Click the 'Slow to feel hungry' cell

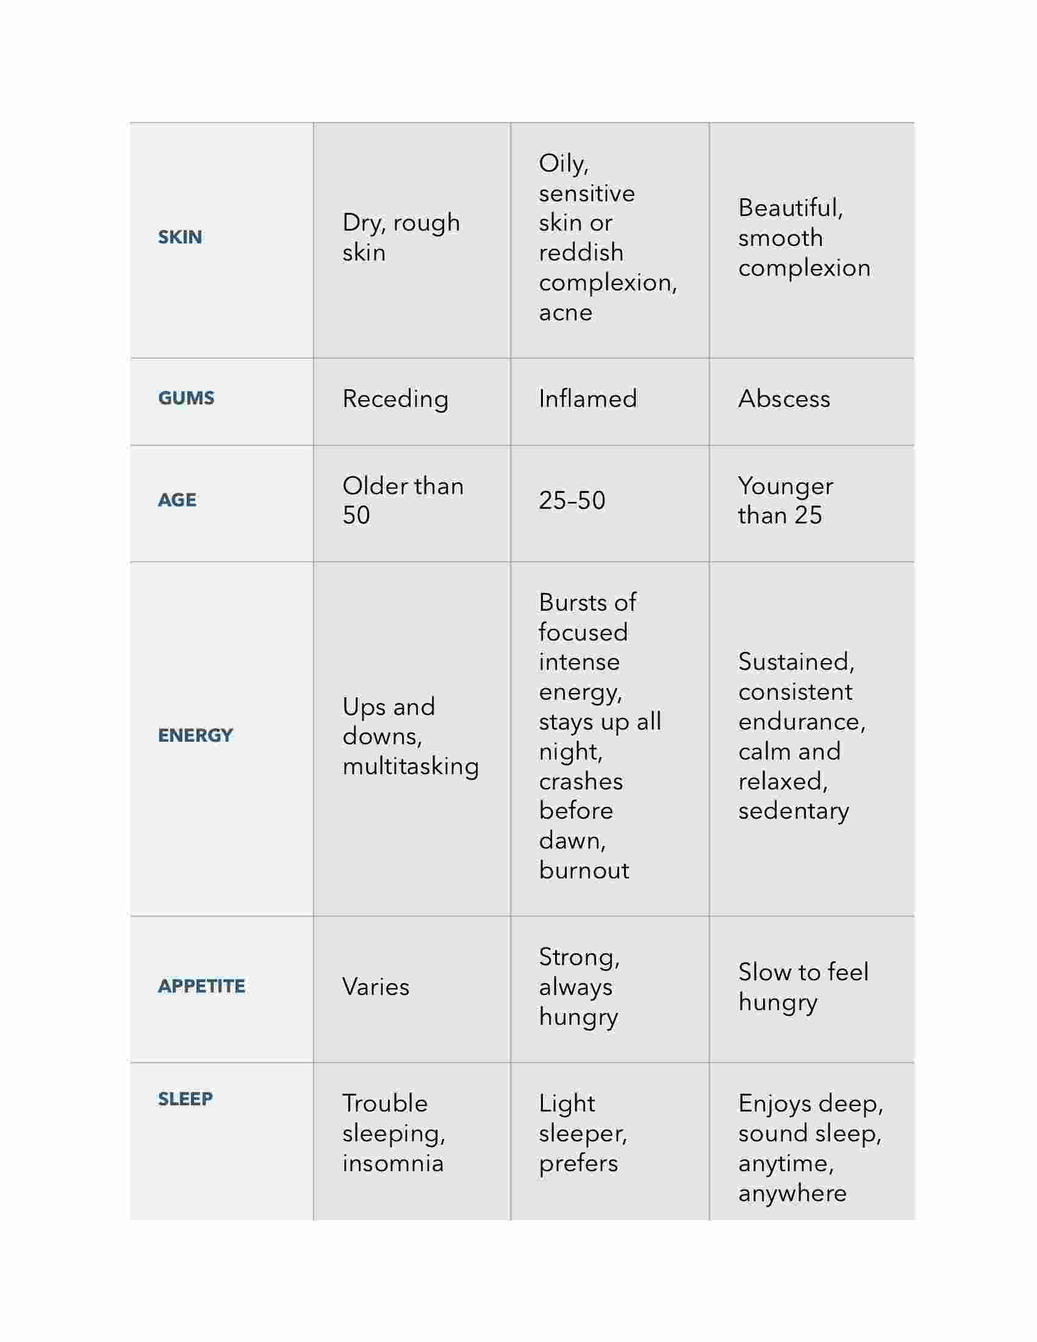[812, 989]
